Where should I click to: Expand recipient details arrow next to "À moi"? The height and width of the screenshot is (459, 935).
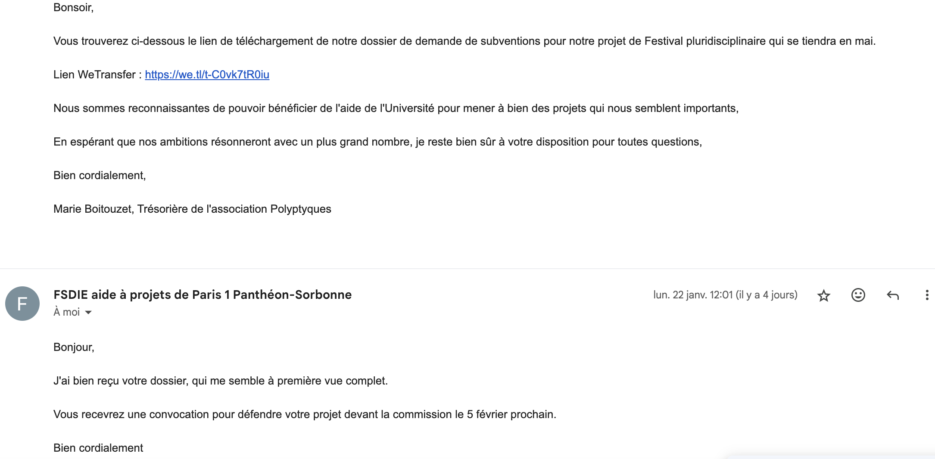pos(88,312)
